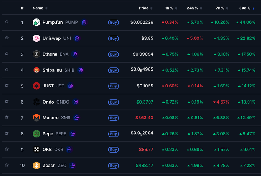
Task: Star Monero in the watchlist column
Action: [7, 117]
